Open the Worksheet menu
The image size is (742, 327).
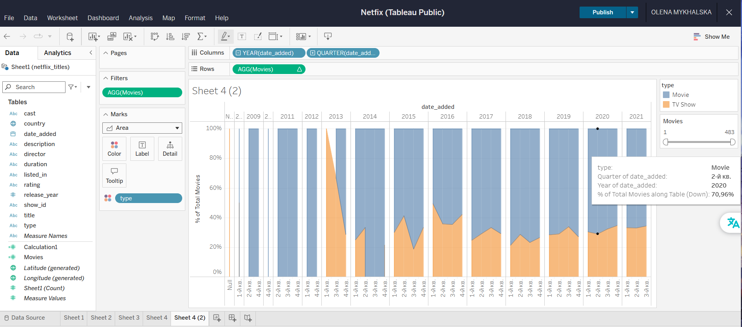62,18
